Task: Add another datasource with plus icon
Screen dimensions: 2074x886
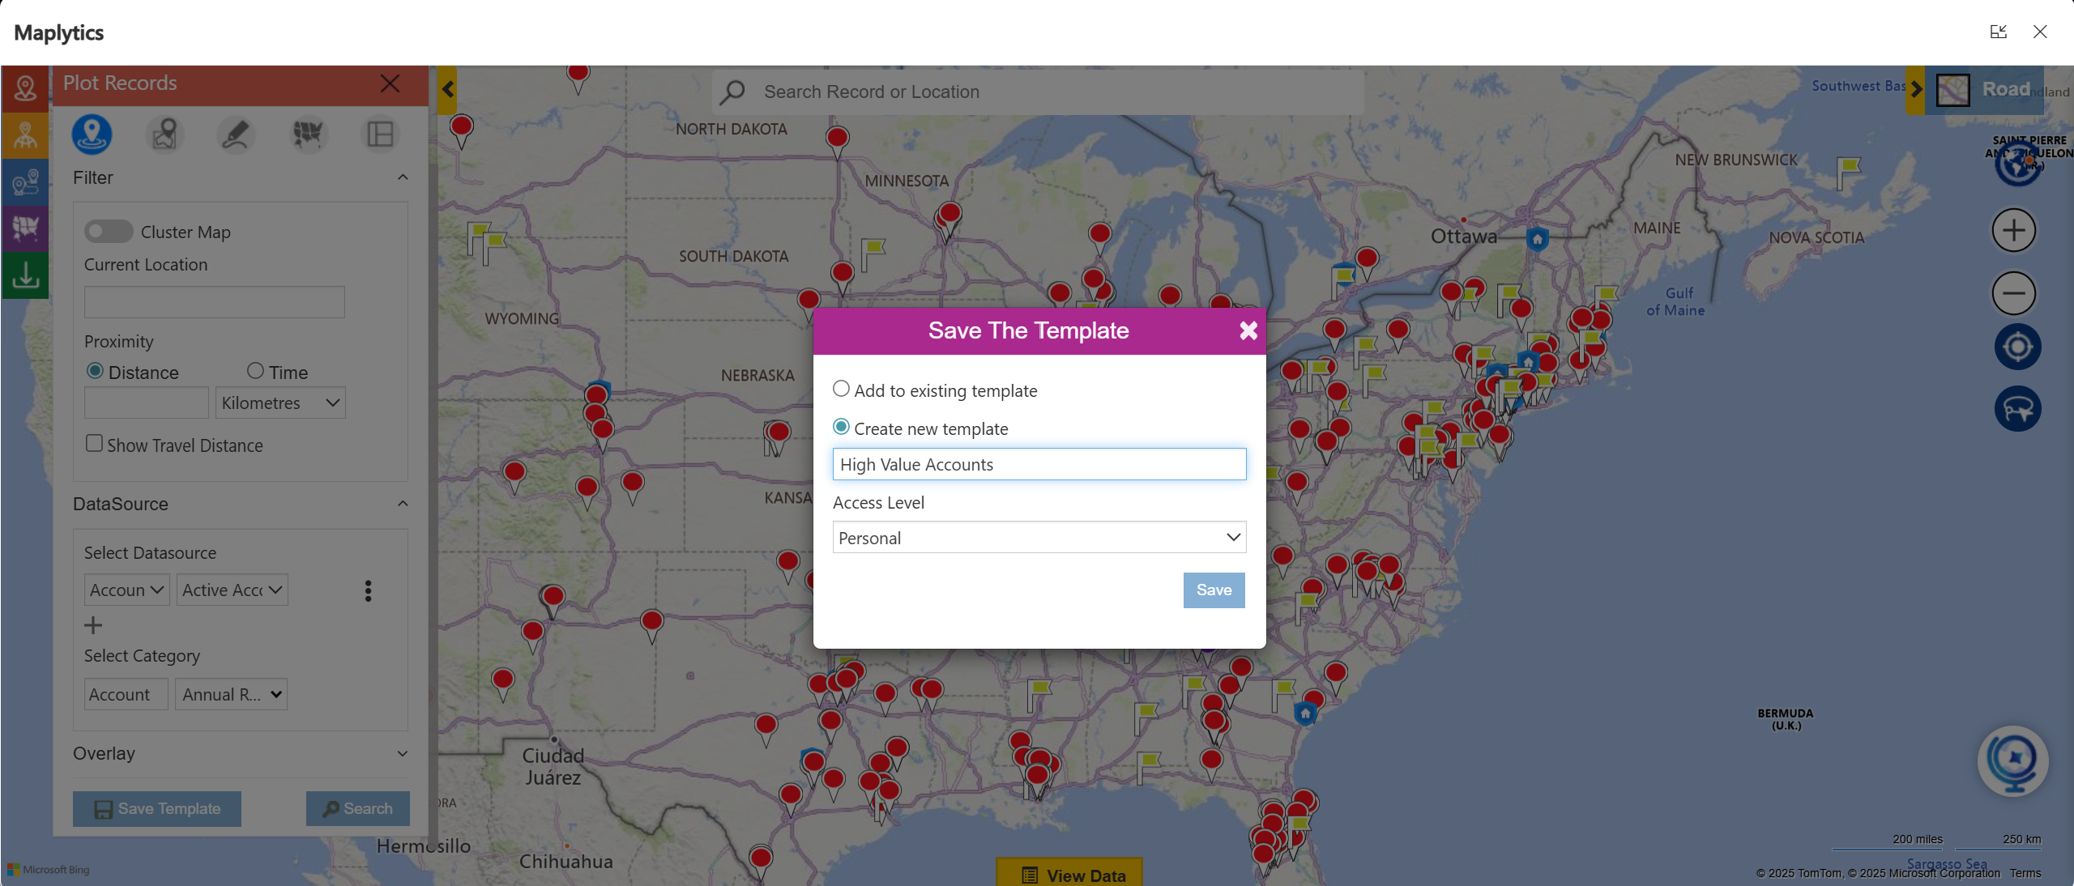Action: (x=93, y=625)
